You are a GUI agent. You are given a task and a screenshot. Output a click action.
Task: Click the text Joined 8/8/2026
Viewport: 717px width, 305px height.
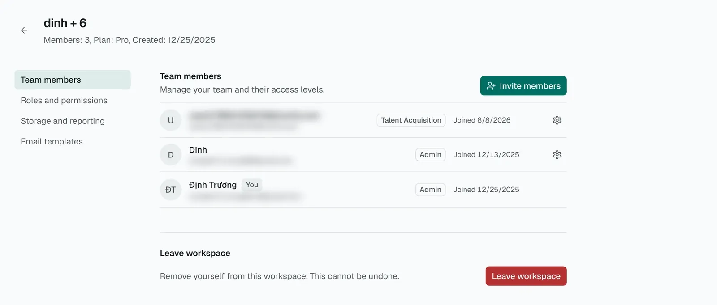tap(482, 120)
